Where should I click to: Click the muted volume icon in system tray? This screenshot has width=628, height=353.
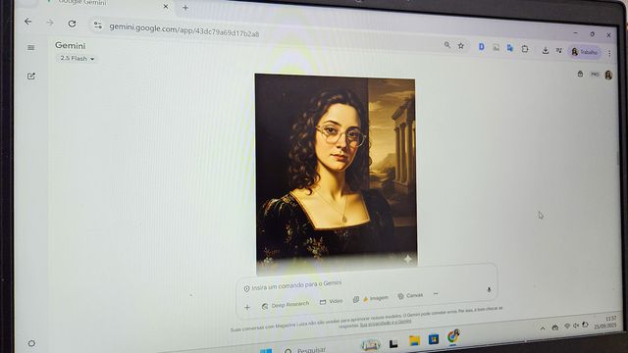[x=576, y=326]
